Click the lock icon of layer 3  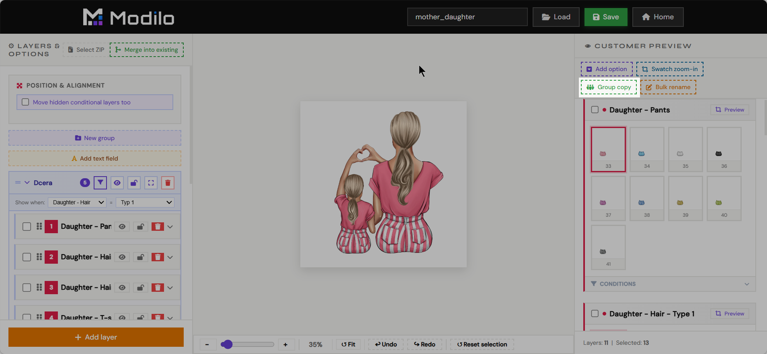tap(140, 288)
